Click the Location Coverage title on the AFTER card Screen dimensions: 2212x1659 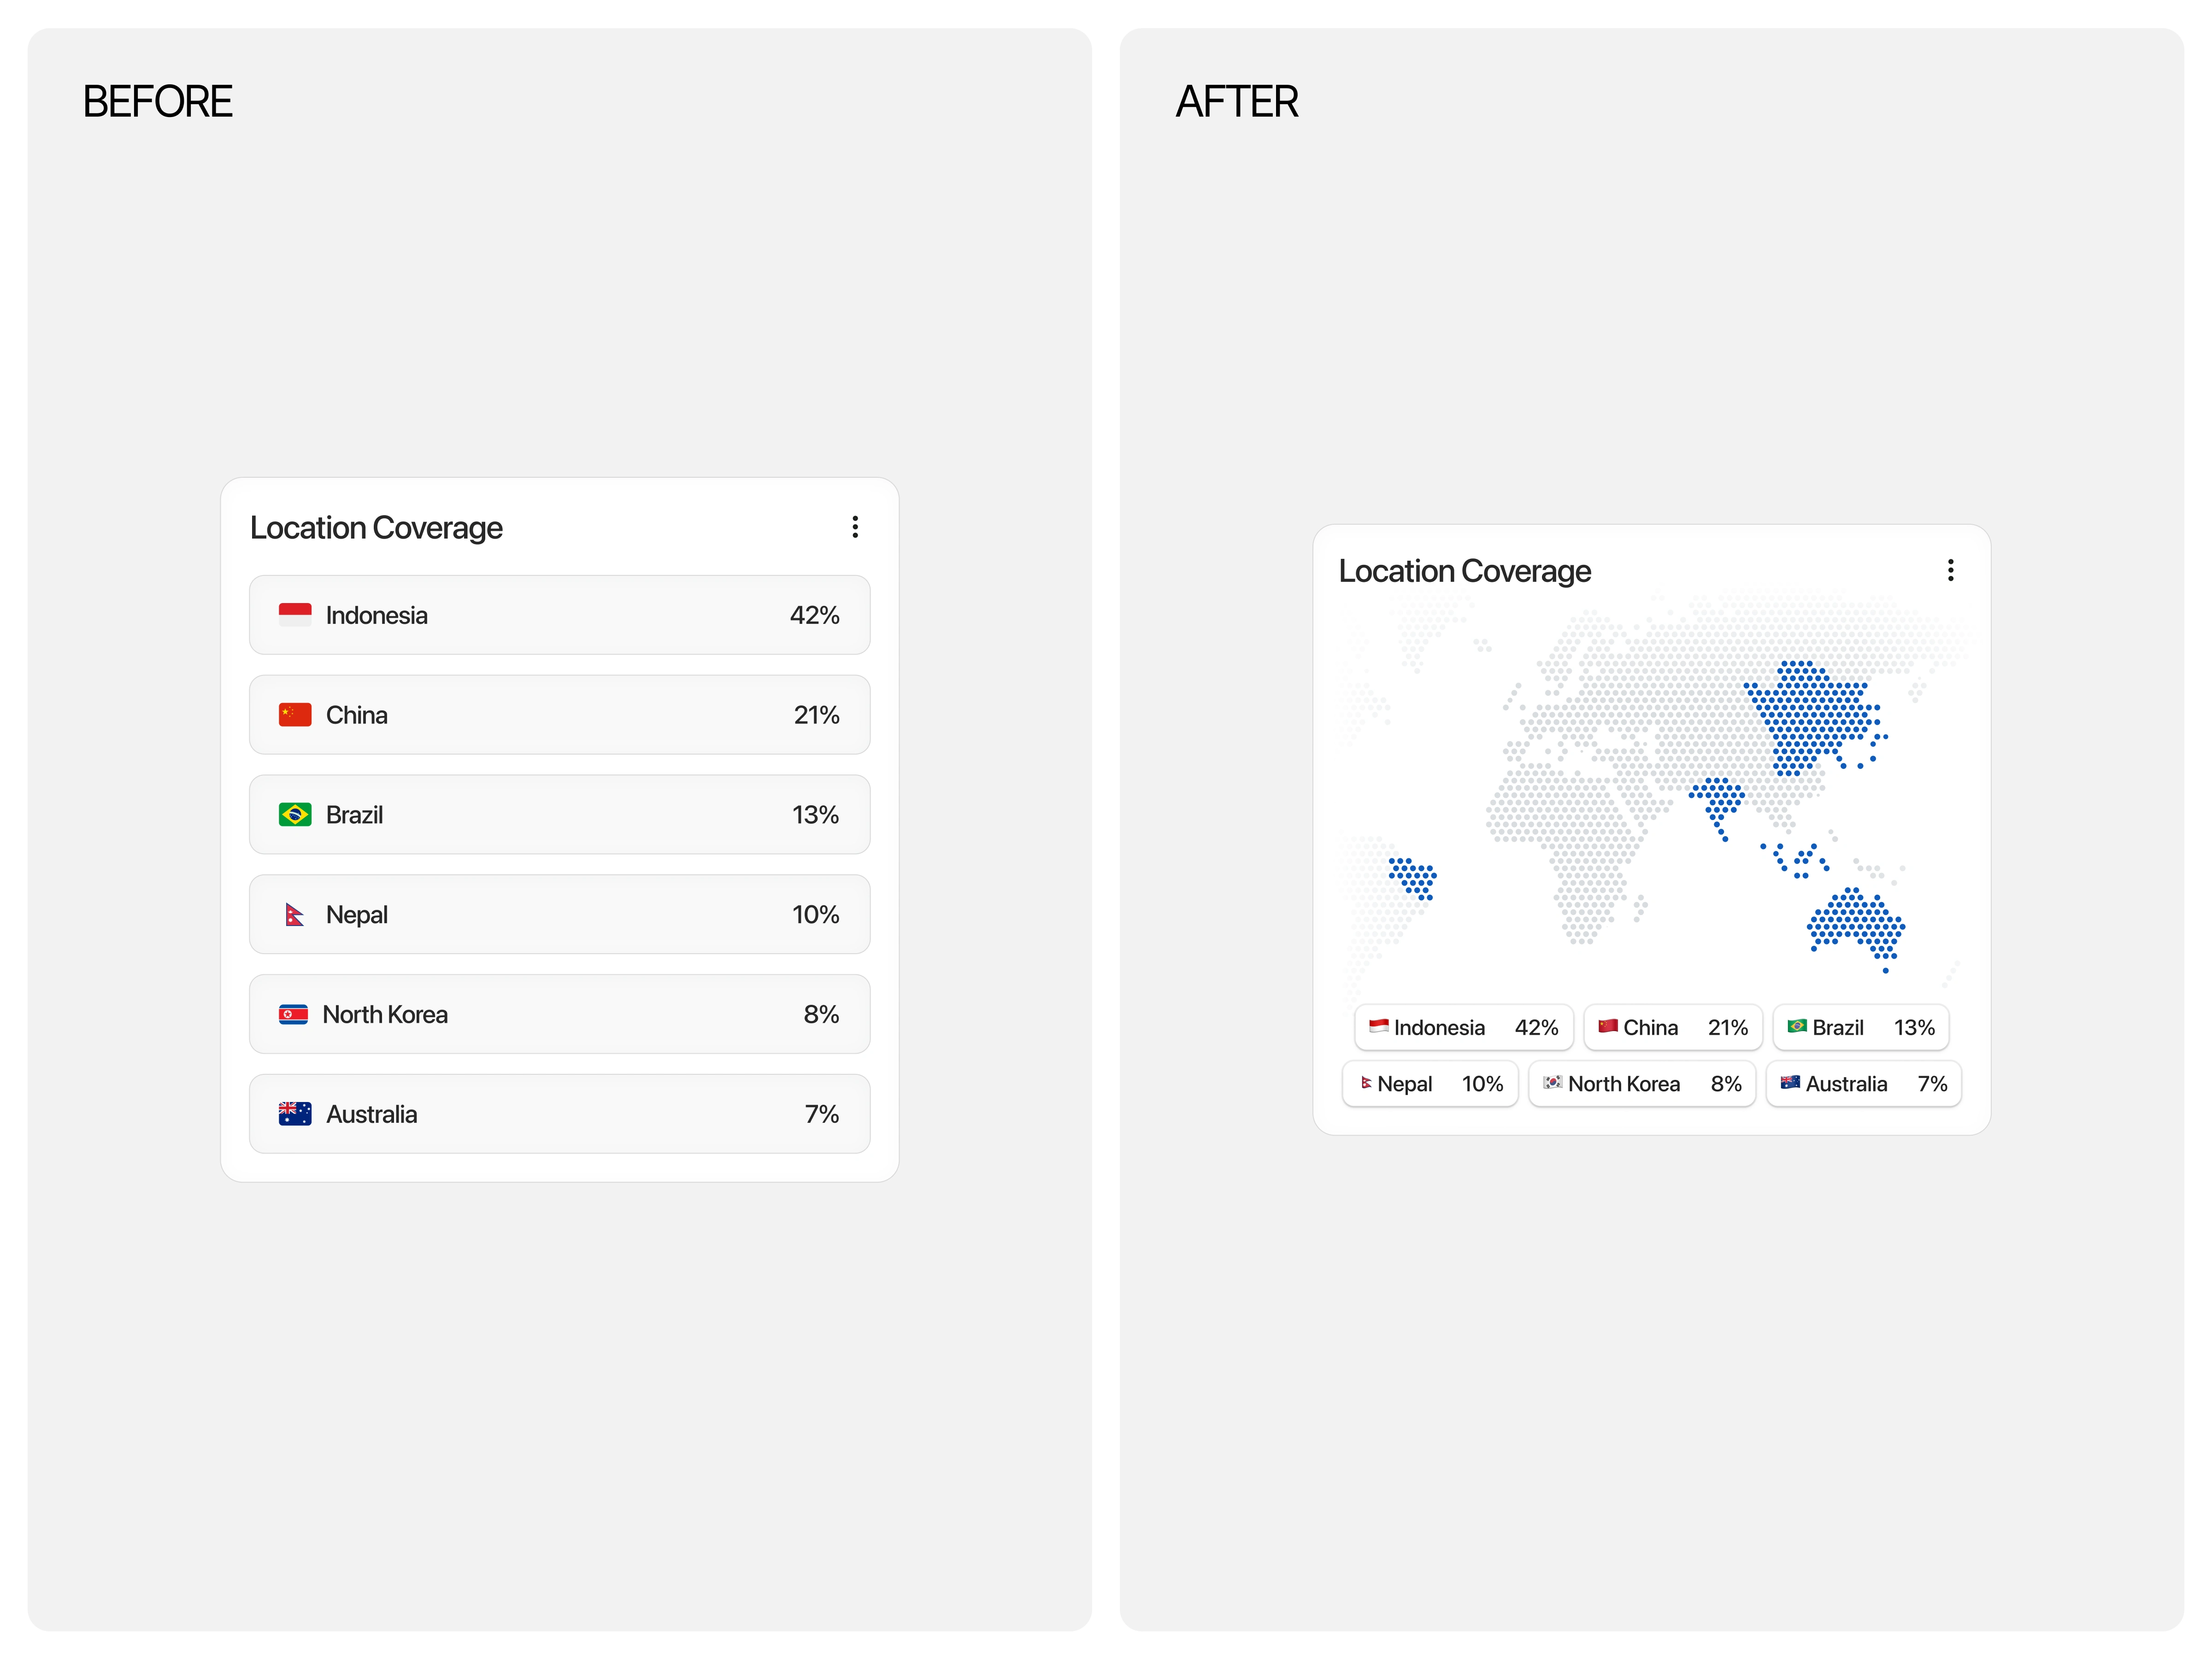pyautogui.click(x=1465, y=571)
